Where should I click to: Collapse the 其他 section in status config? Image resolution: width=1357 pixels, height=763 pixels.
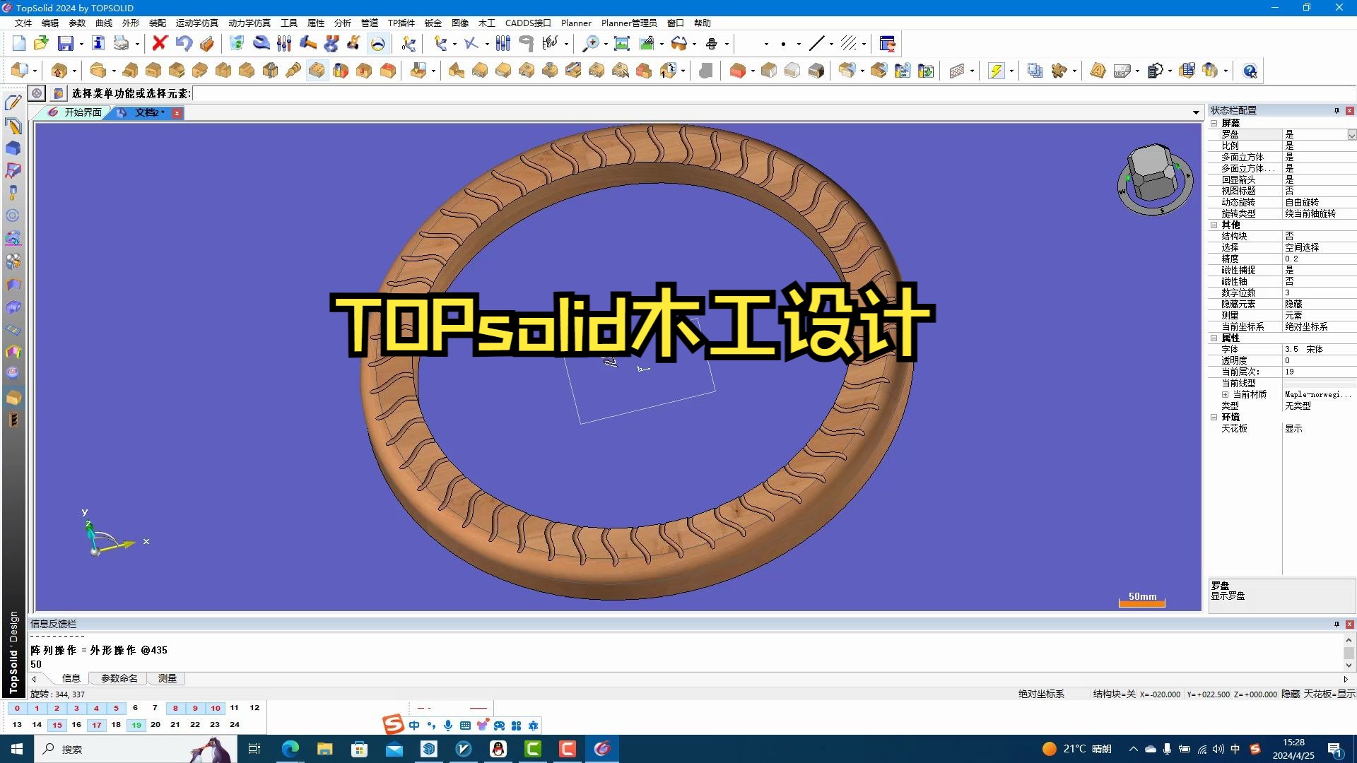click(1214, 225)
